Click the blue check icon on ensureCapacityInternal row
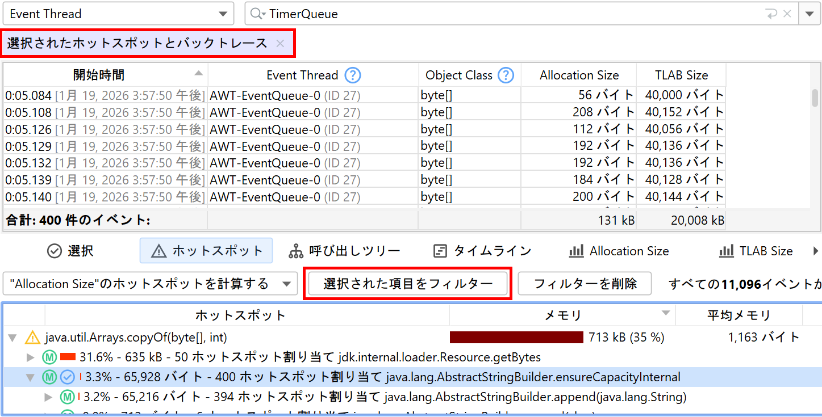The width and height of the screenshot is (822, 417). pyautogui.click(x=68, y=376)
